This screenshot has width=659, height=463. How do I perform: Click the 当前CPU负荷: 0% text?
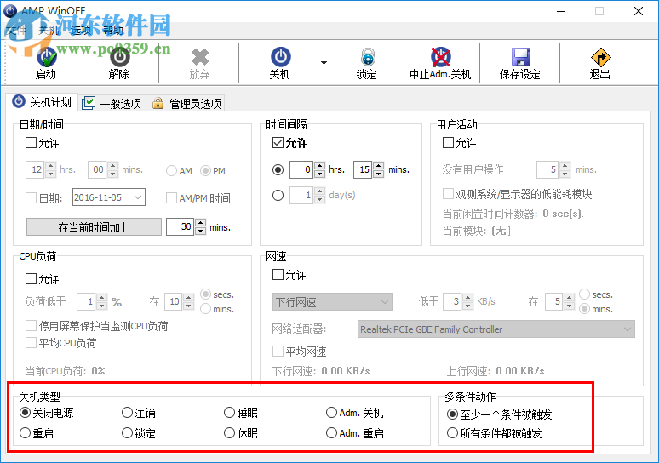pos(66,371)
